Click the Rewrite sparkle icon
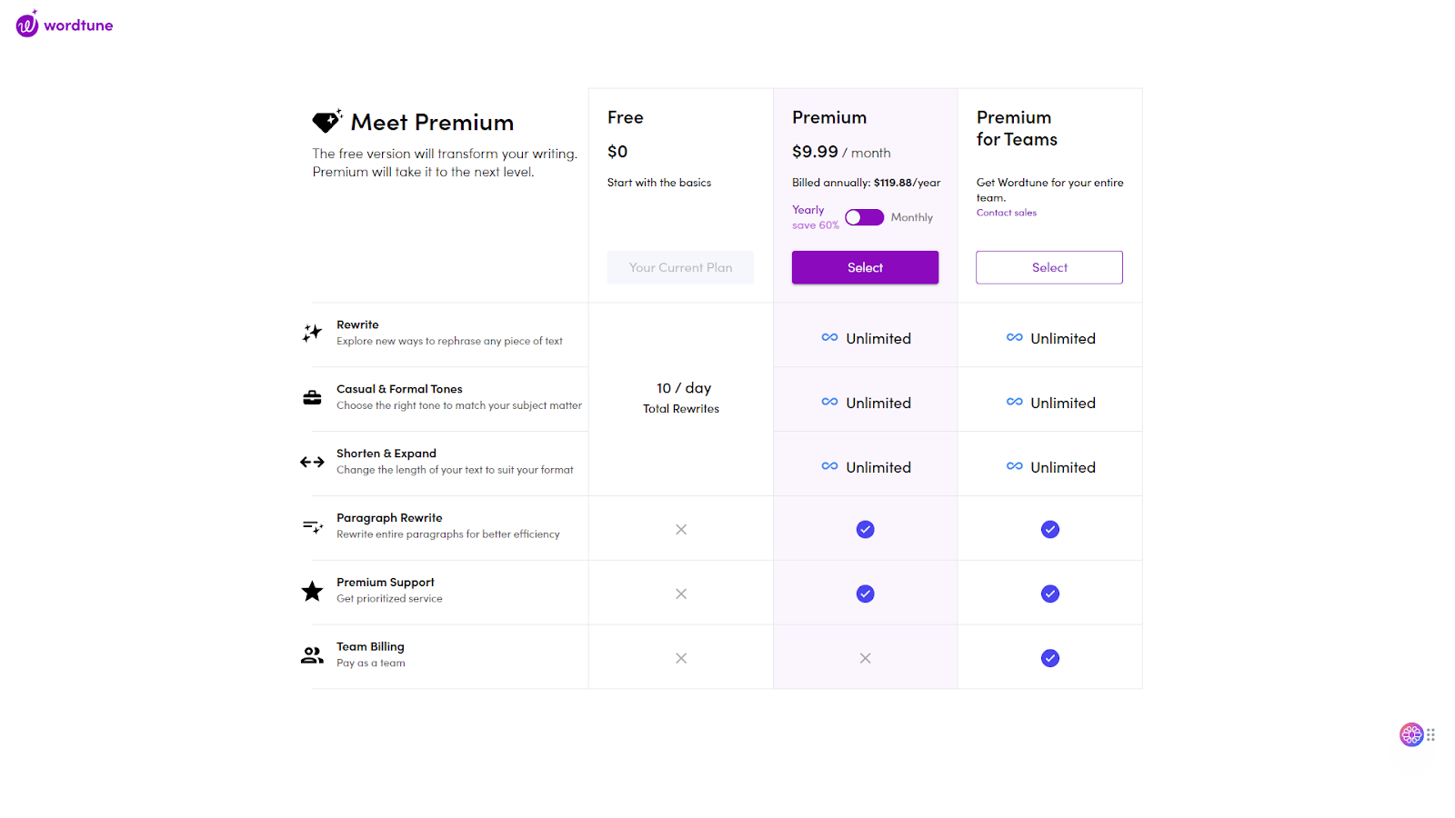Viewport: 1455px width, 818px height. [x=312, y=333]
